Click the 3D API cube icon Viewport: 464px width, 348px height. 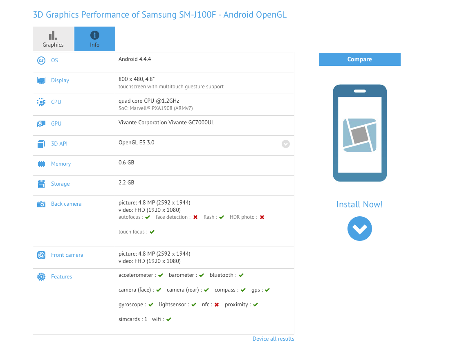(x=41, y=144)
